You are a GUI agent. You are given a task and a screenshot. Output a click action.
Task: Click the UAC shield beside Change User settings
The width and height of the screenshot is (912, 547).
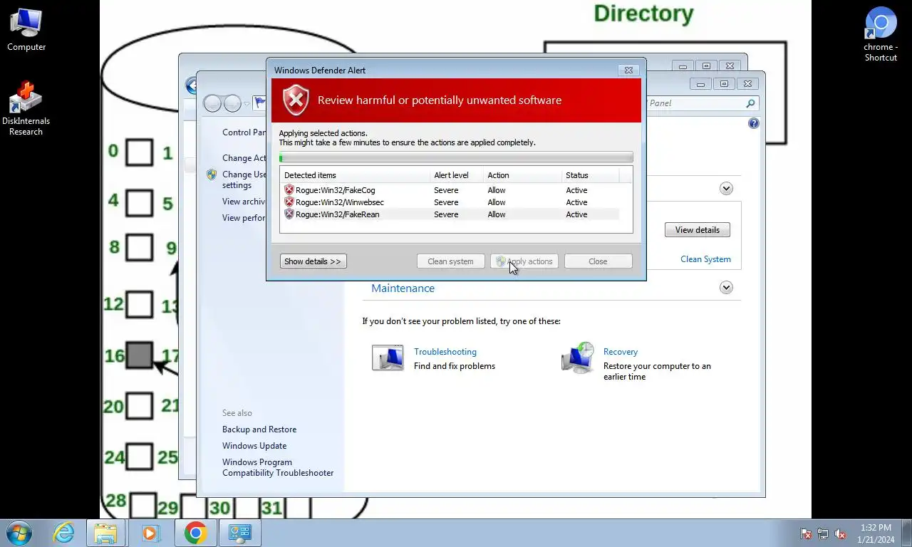pyautogui.click(x=212, y=174)
